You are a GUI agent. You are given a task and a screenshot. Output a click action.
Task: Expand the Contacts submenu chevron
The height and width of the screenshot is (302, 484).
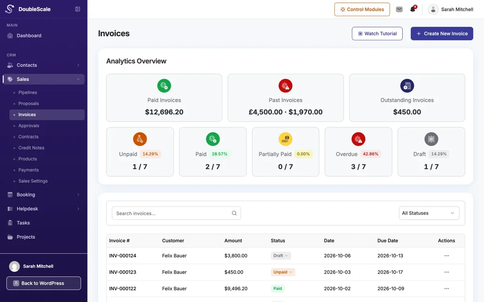pyautogui.click(x=78, y=65)
